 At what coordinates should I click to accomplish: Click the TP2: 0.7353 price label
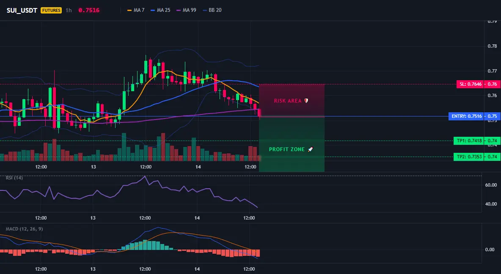tap(469, 157)
